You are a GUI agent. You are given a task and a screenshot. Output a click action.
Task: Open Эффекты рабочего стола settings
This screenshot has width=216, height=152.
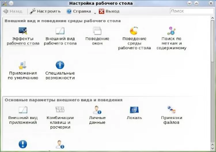[23, 31]
